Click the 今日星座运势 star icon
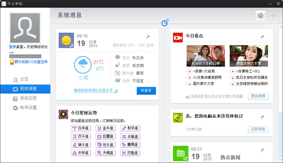The width and height of the screenshot is (283, 163). [63, 114]
